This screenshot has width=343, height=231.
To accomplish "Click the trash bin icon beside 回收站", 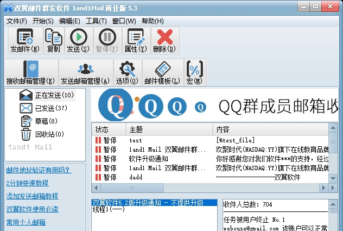I will click(26, 134).
